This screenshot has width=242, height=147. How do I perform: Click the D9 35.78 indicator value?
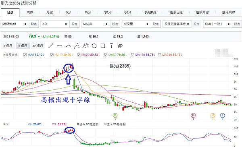pyautogui.click(x=59, y=124)
